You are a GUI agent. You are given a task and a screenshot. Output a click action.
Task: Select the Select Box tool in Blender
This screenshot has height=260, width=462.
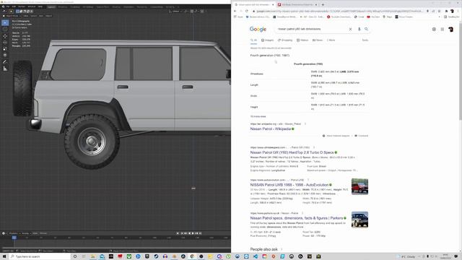(5, 22)
